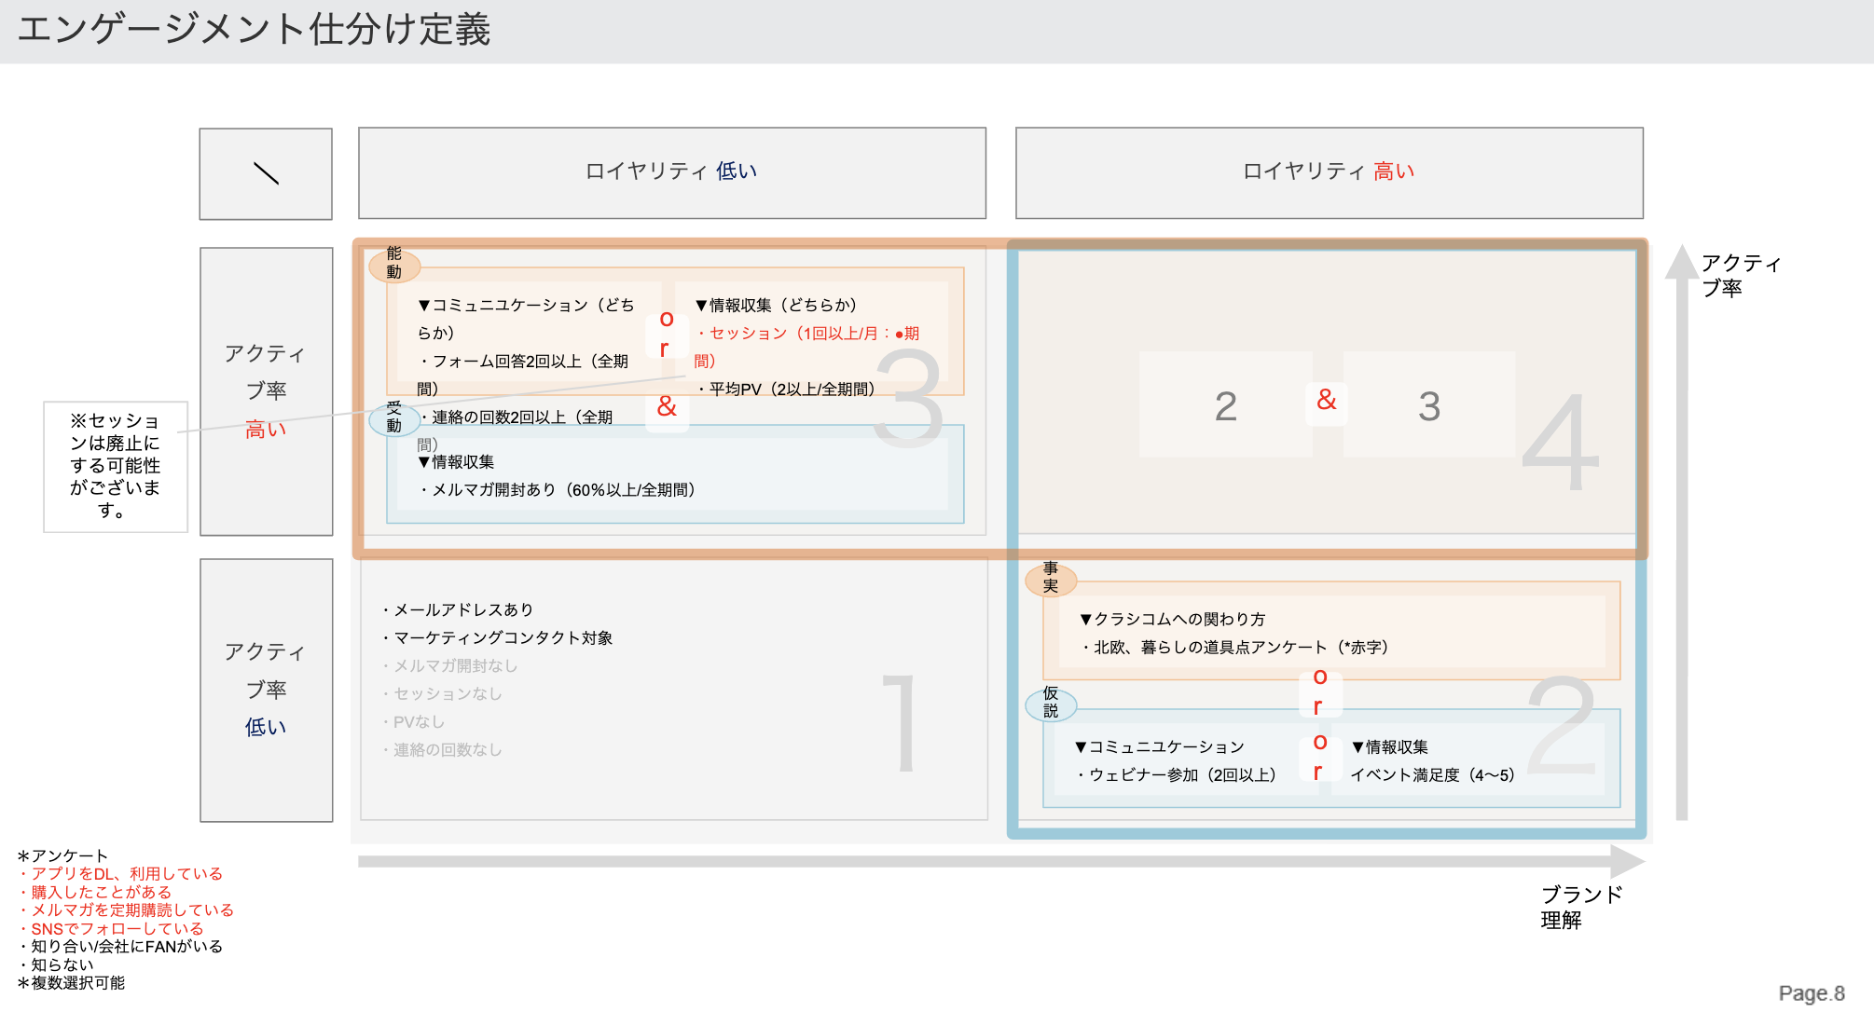
Task: Select the 知らない footnote line
Action: 56,965
